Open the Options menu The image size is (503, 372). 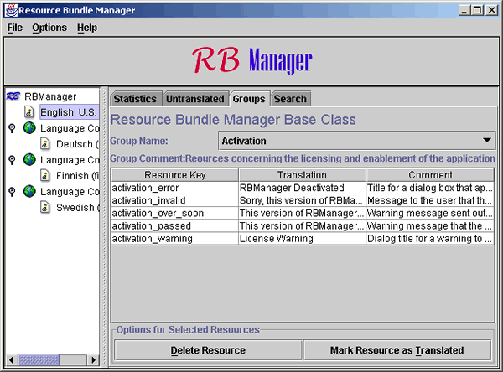[49, 28]
